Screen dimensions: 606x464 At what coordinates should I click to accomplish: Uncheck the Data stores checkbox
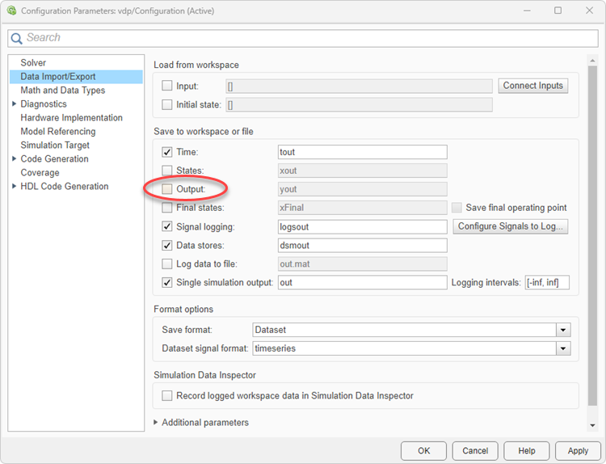click(x=167, y=245)
